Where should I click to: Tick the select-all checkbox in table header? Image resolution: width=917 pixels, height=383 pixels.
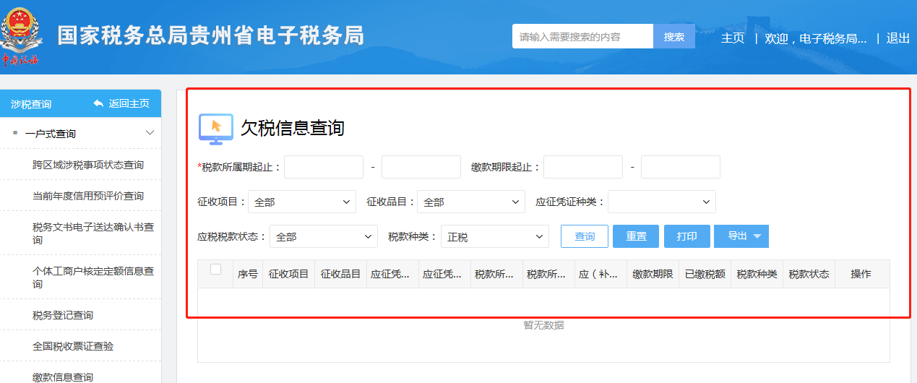pos(215,270)
